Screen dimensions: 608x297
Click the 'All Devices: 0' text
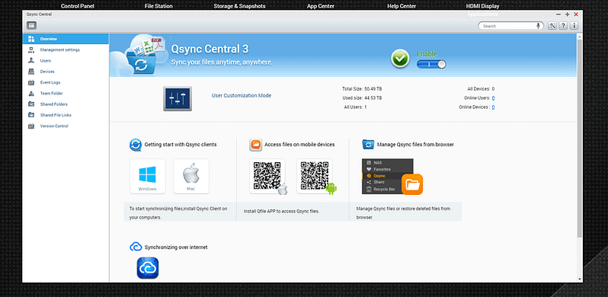point(482,89)
